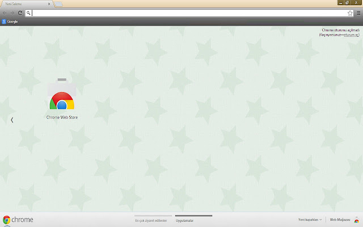Click the Web Store icon at bottom right

tap(357, 220)
